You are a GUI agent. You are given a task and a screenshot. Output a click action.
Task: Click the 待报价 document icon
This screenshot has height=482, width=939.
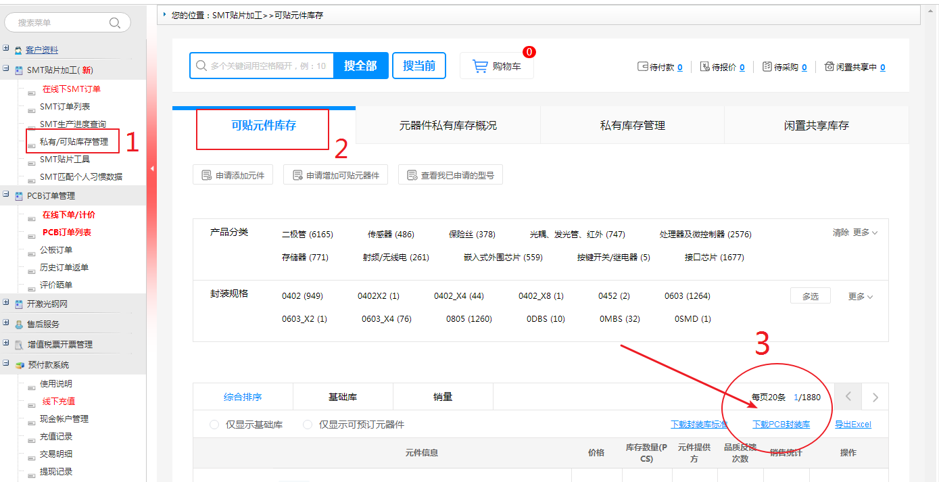coord(704,67)
